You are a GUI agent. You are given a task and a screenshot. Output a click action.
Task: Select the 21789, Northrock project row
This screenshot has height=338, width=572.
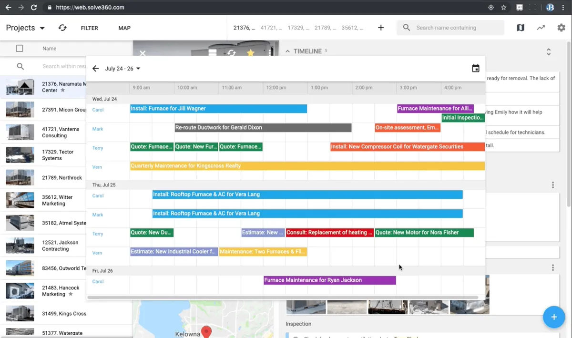pyautogui.click(x=62, y=178)
